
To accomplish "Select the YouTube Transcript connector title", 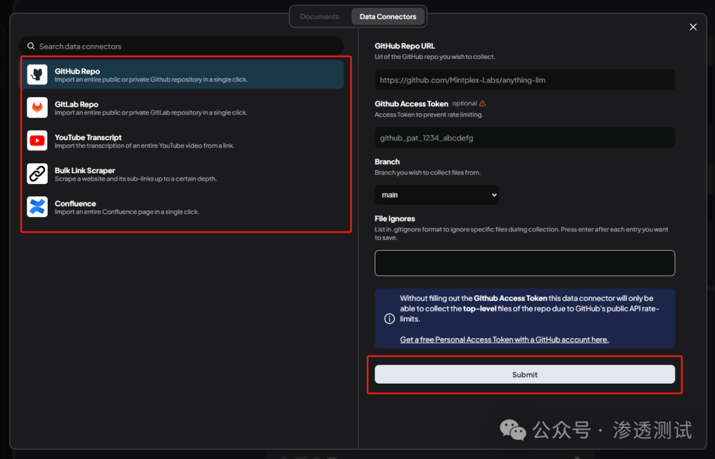I will pyautogui.click(x=88, y=137).
